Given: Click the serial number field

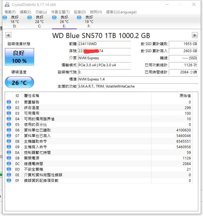Looking at the screenshot, I should click(x=104, y=51).
